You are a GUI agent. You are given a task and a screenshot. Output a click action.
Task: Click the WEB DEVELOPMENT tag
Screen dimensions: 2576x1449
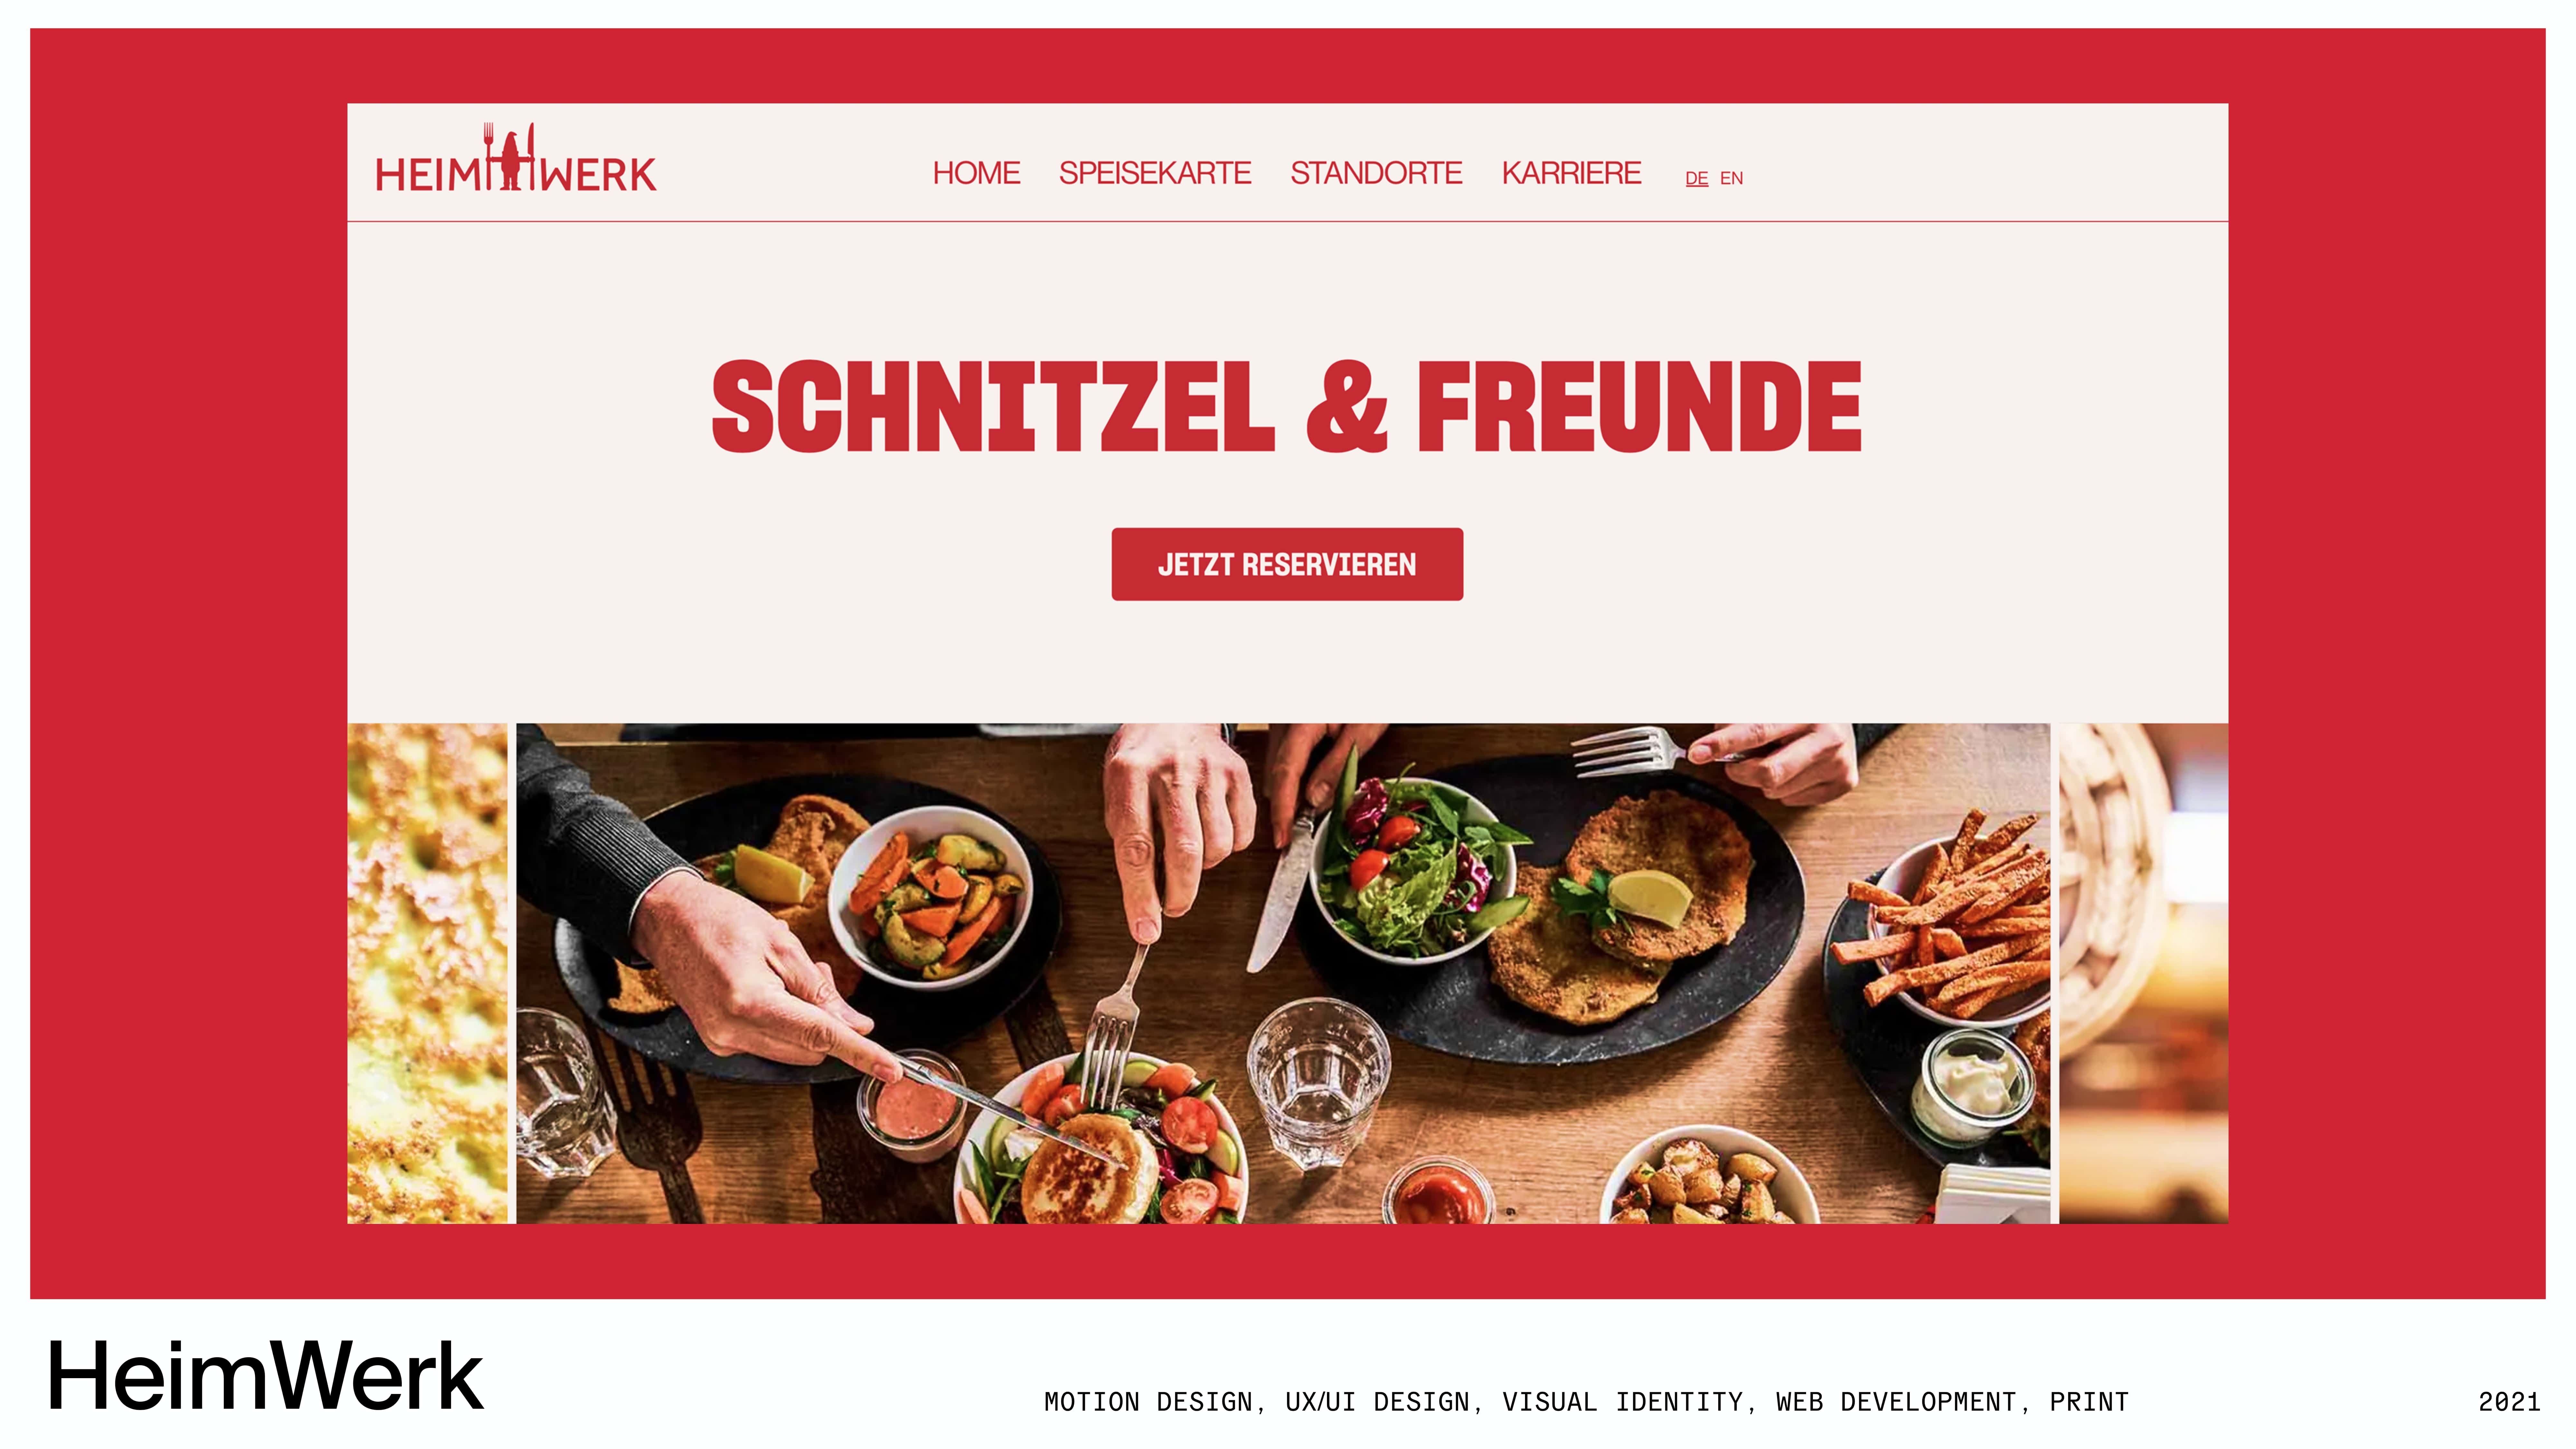coord(1896,1402)
